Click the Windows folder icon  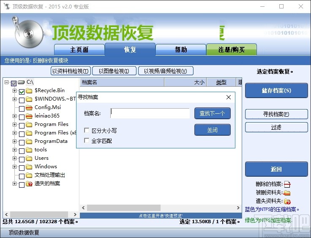tap(29, 167)
